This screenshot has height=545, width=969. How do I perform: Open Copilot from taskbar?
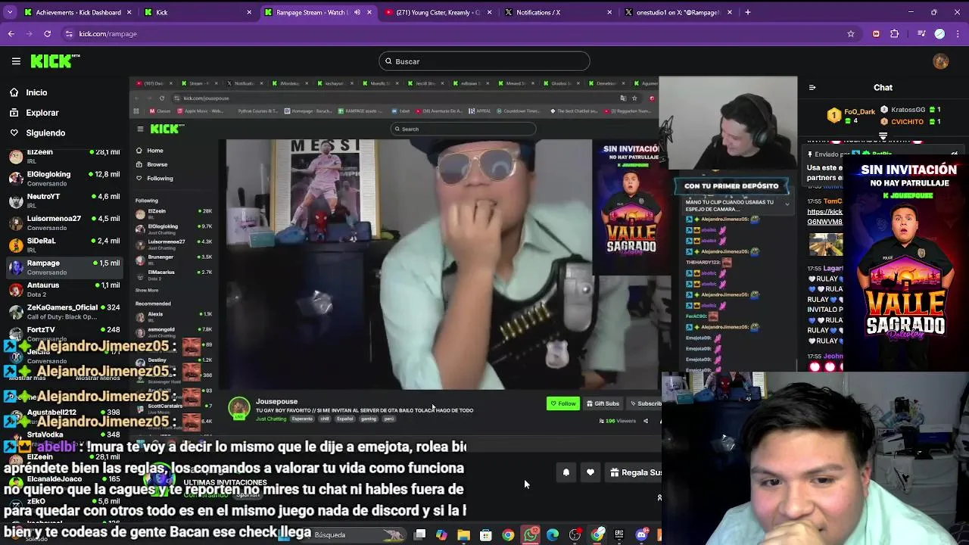441,535
